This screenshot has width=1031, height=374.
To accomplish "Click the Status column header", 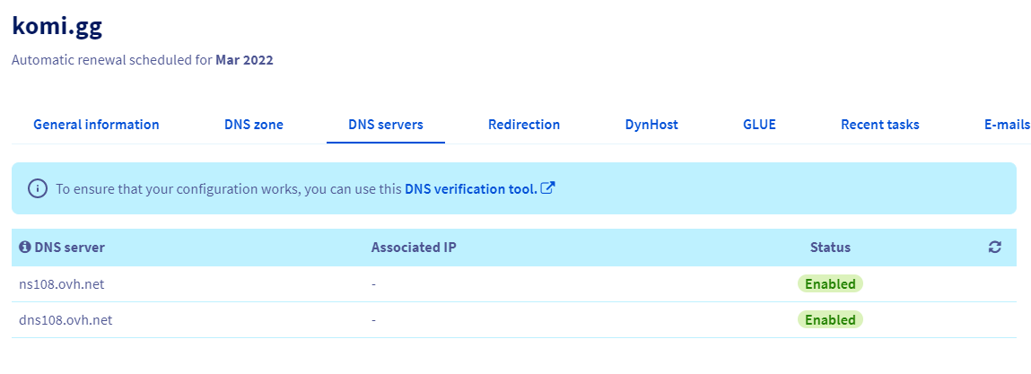I will tap(830, 248).
